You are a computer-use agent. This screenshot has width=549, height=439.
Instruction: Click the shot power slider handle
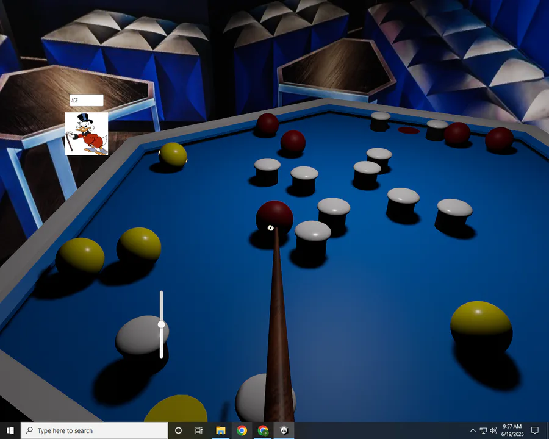[x=161, y=324]
